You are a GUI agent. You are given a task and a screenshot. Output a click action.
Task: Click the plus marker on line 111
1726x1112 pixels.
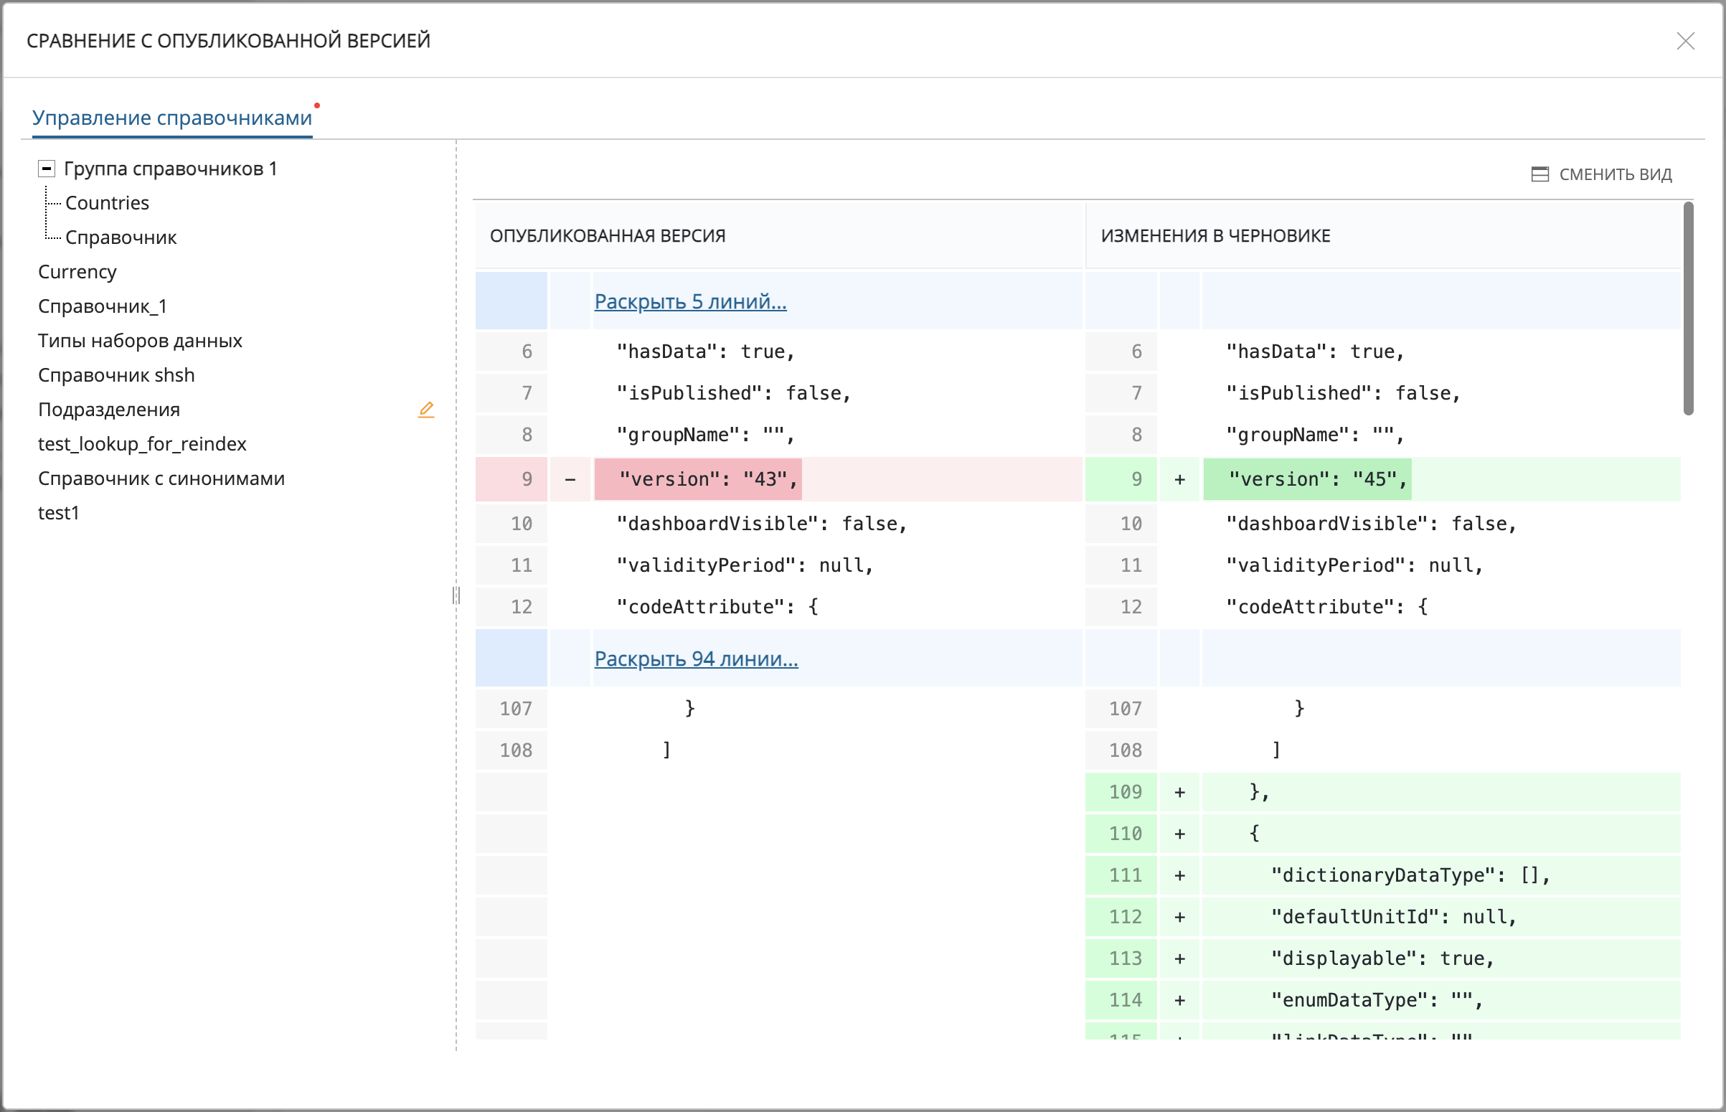[1179, 875]
